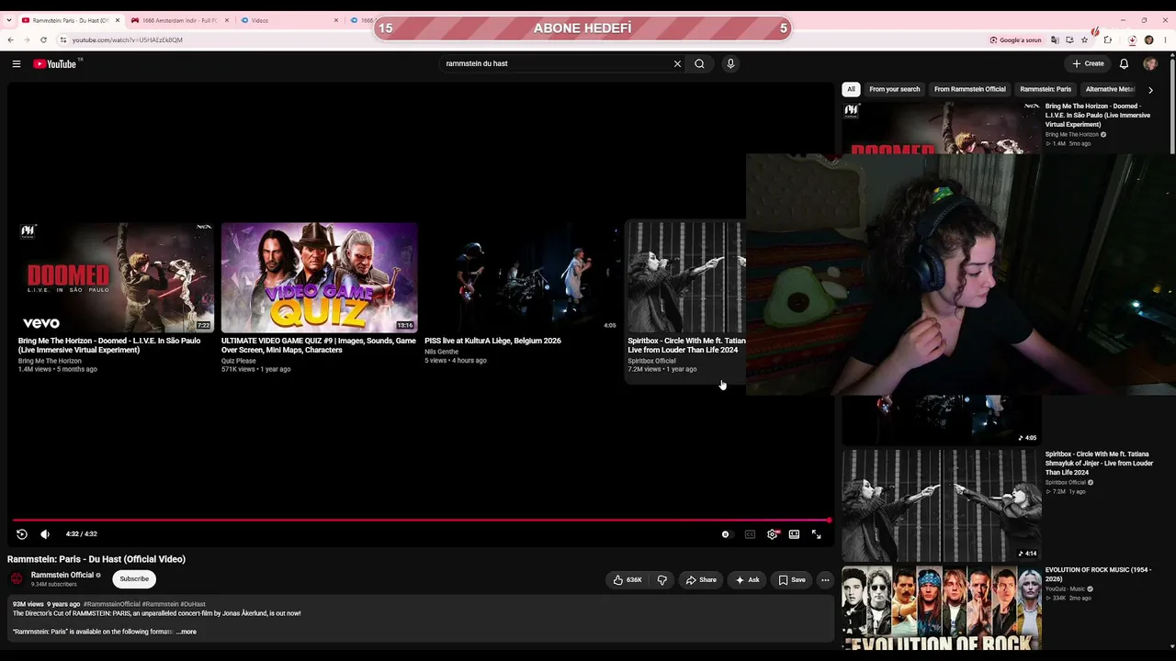Open the Chrome profile avatar
This screenshot has height=661, width=1176.
point(1148,40)
